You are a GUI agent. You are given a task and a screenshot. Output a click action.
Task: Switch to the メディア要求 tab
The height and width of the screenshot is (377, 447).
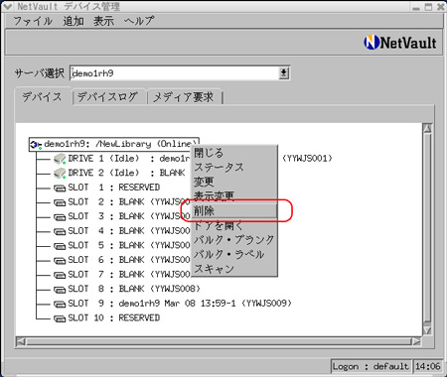coord(184,97)
